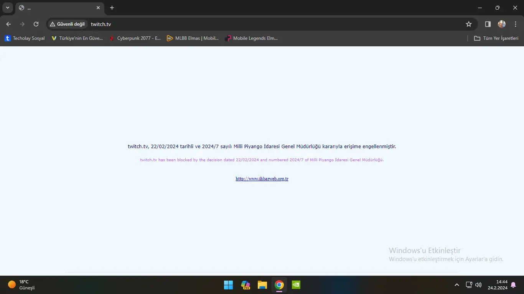Restore down the Chrome window
The width and height of the screenshot is (524, 294).
[x=498, y=8]
